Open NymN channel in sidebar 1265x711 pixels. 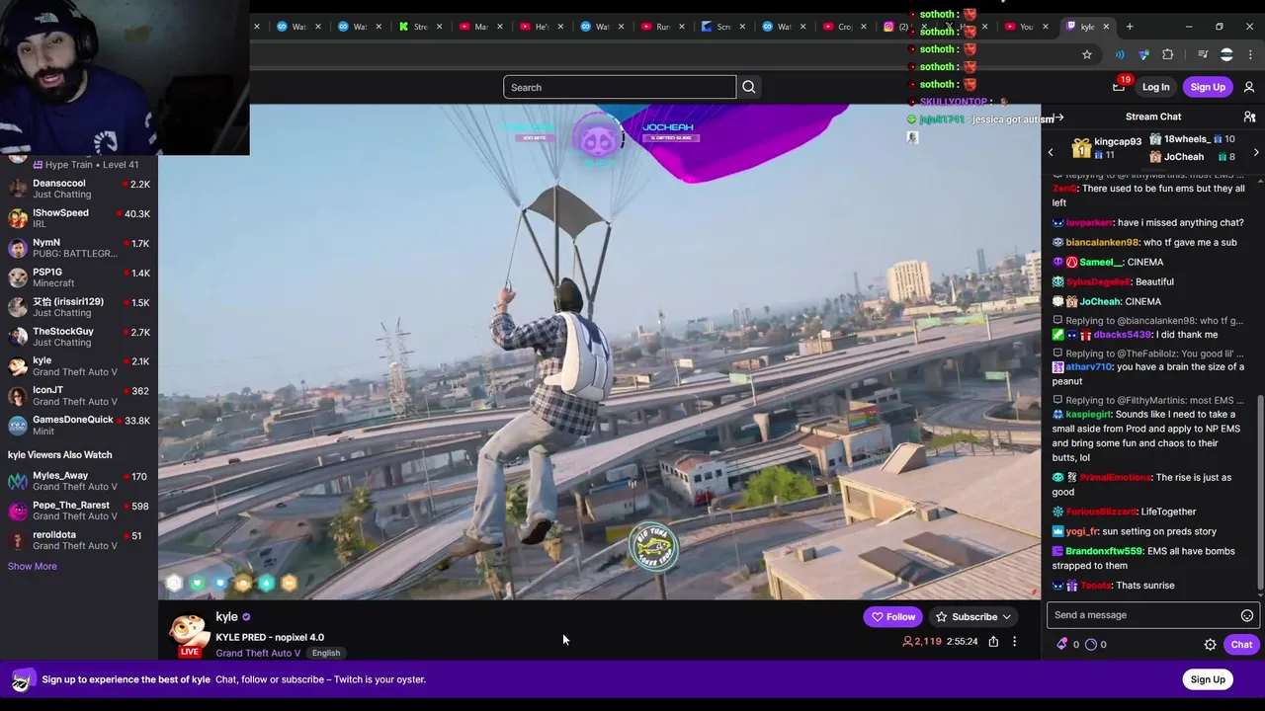(79, 248)
